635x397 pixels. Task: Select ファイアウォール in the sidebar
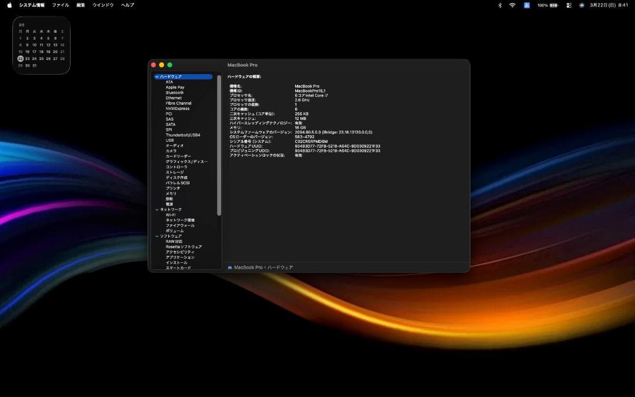pyautogui.click(x=181, y=225)
